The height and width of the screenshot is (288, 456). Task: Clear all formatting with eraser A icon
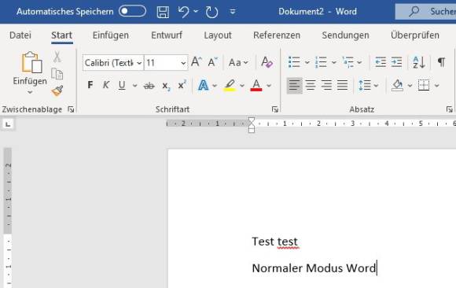point(267,62)
